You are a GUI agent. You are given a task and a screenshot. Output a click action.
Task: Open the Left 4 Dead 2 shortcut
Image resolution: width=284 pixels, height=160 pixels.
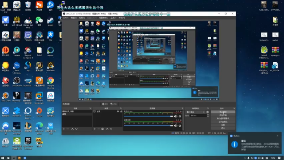pos(17,22)
